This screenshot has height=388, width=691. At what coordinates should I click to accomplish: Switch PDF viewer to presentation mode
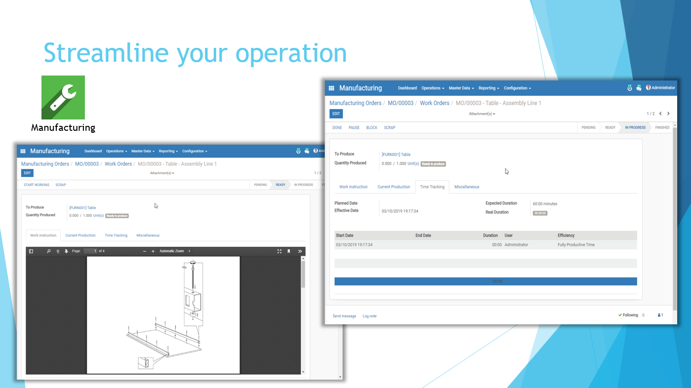pos(279,251)
